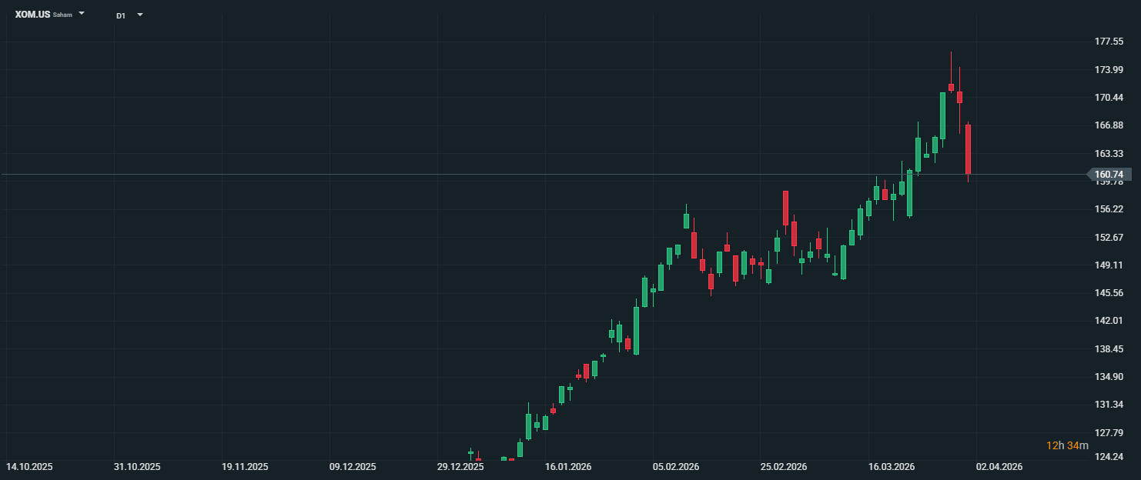Click the 12h 34m candle countdown timer
The height and width of the screenshot is (480, 1141).
point(1067,445)
